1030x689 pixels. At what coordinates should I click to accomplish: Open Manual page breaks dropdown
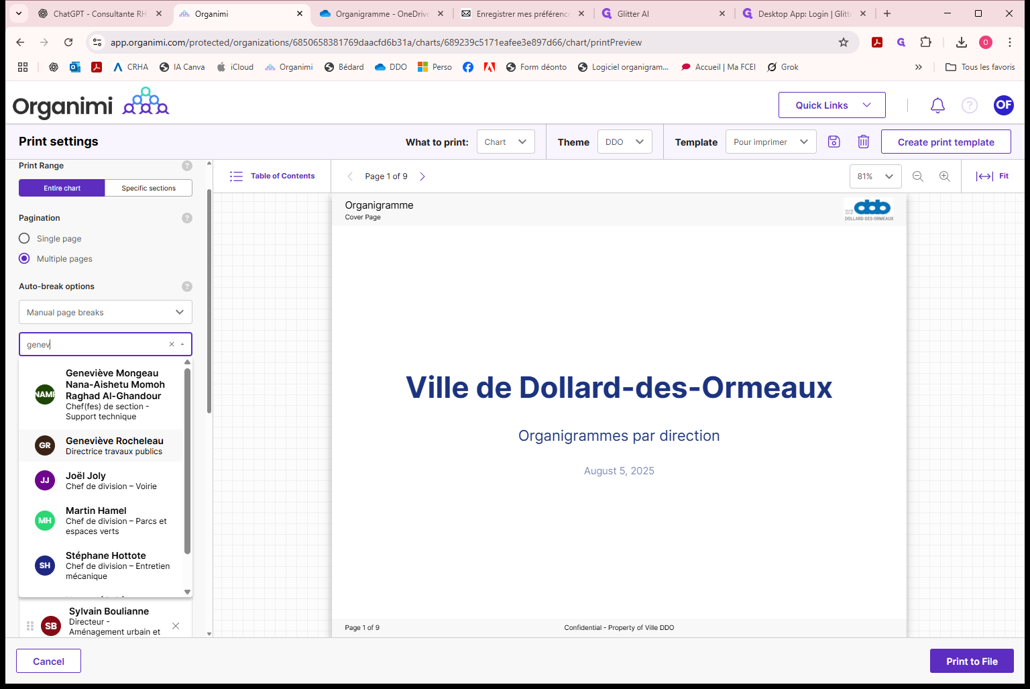coord(105,312)
